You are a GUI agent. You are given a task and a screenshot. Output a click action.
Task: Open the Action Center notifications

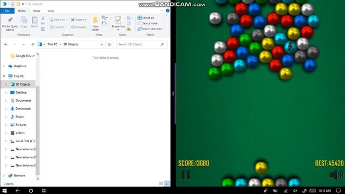[x=339, y=191]
